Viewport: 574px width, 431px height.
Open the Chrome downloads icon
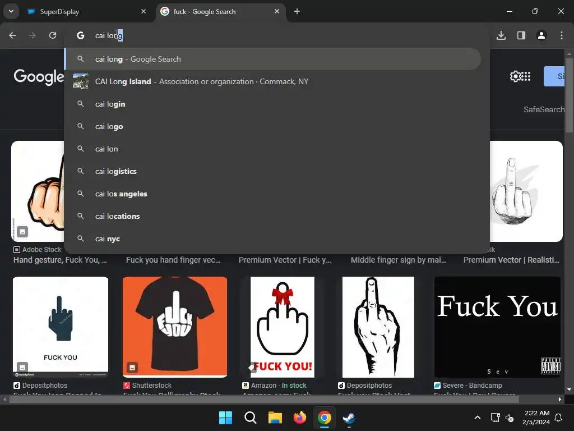coord(501,35)
